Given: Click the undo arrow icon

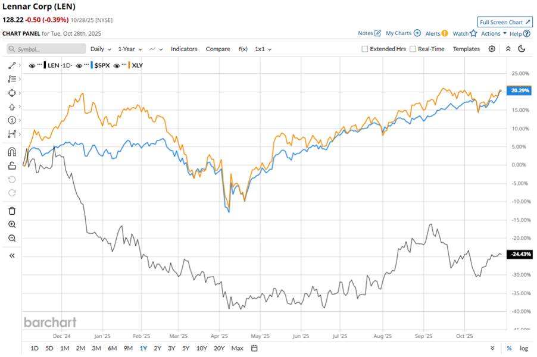Looking at the screenshot, I should click(x=12, y=179).
